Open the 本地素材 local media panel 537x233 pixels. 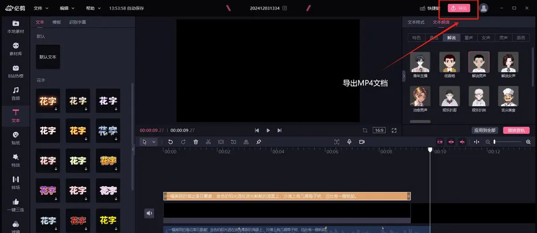tap(16, 27)
